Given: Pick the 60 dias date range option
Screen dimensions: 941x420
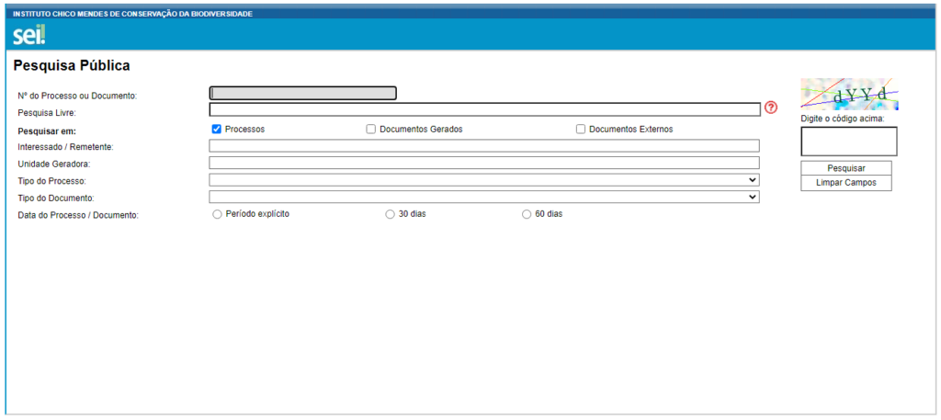Looking at the screenshot, I should tap(527, 214).
